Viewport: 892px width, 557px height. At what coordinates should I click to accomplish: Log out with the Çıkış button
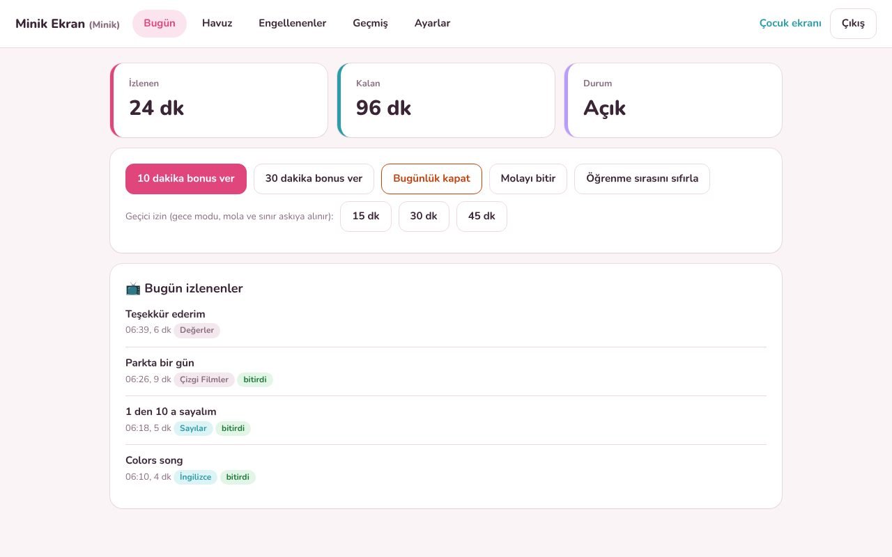tap(853, 24)
